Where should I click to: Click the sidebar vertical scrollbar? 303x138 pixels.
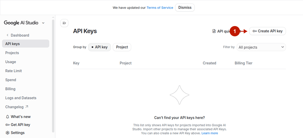pos(53,76)
